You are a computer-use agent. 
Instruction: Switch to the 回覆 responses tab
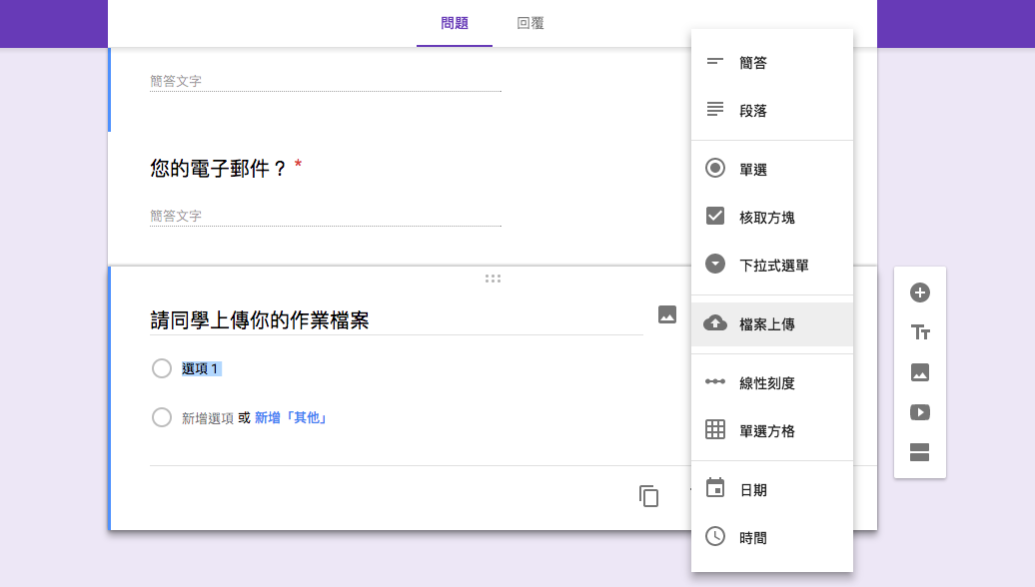coord(530,23)
